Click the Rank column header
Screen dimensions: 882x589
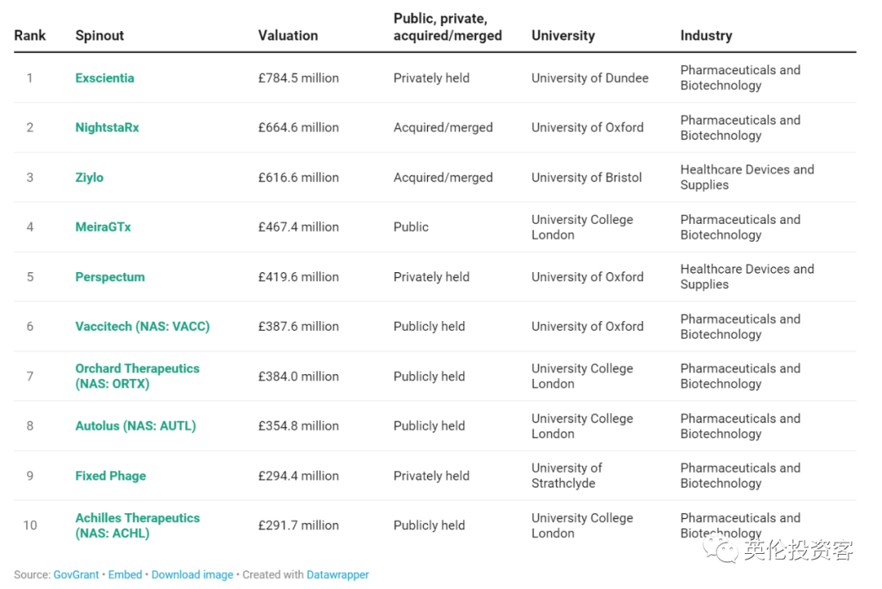click(x=30, y=36)
